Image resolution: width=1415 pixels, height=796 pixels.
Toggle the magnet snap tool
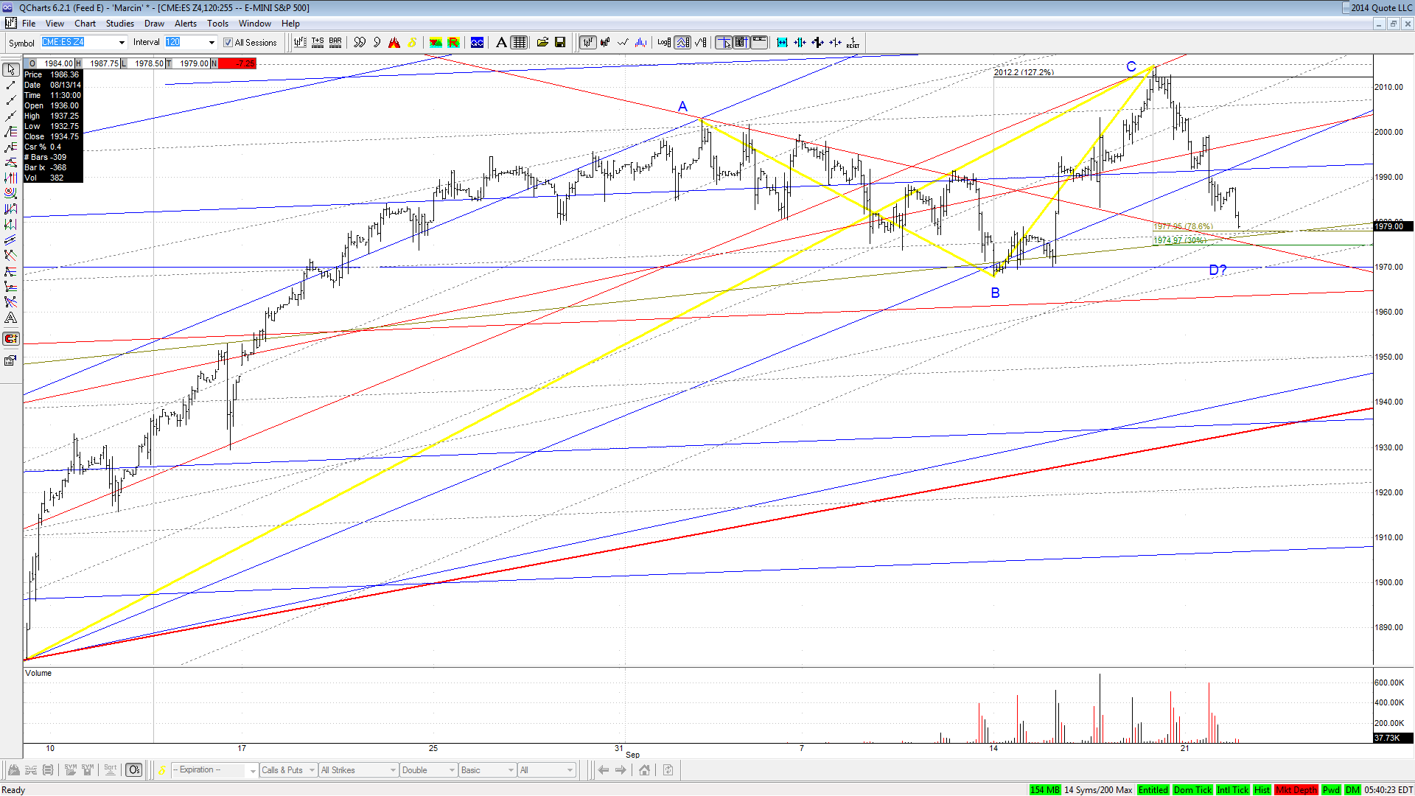(10, 339)
